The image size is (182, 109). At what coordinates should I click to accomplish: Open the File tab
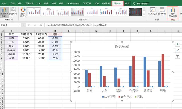tap(4, 3)
